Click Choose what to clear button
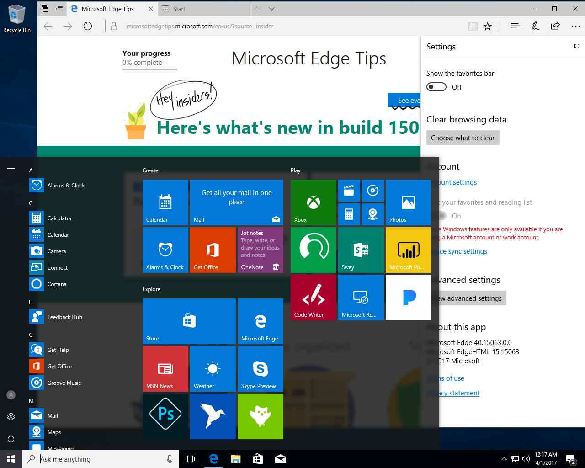The width and height of the screenshot is (585, 468). 463,138
